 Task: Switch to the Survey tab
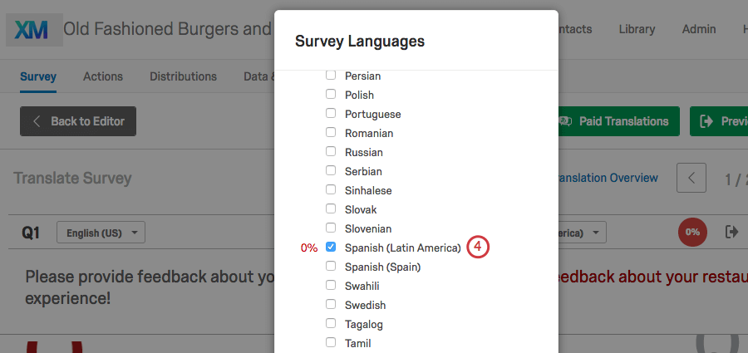click(x=38, y=76)
